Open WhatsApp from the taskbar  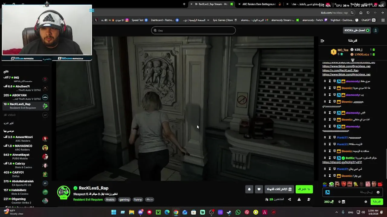click(238, 212)
